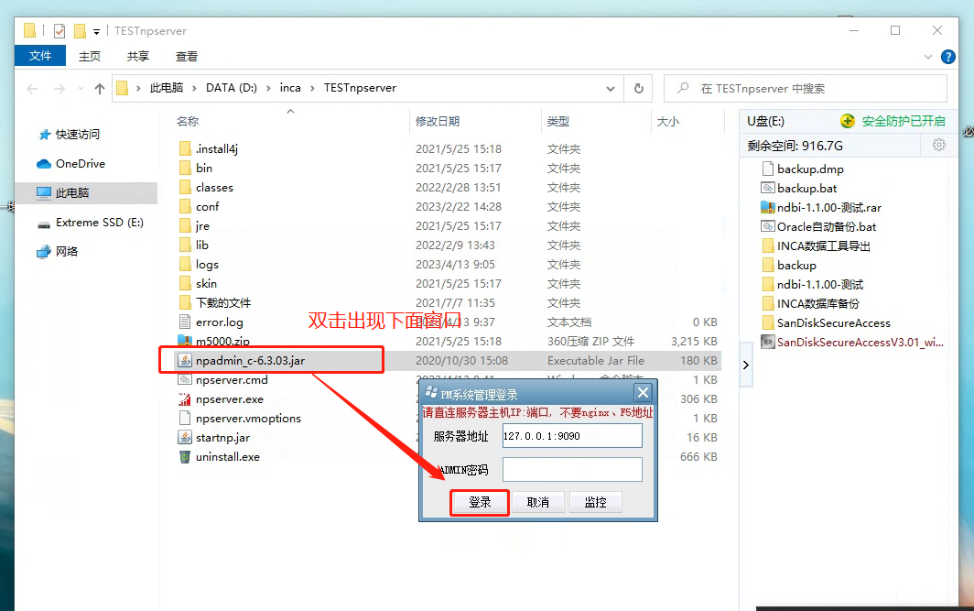The width and height of the screenshot is (974, 611).
Task: Click the SanDiskSecureAccessV3.01 application icon
Action: (x=768, y=343)
